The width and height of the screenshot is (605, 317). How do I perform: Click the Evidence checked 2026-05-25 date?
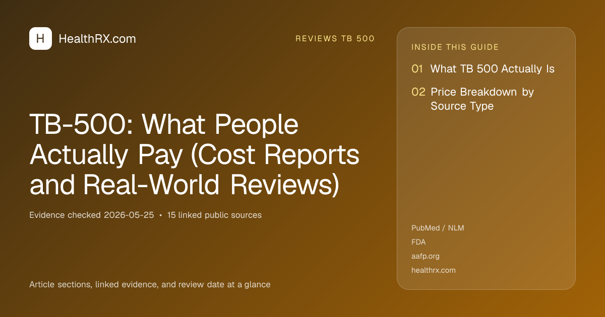coord(91,215)
